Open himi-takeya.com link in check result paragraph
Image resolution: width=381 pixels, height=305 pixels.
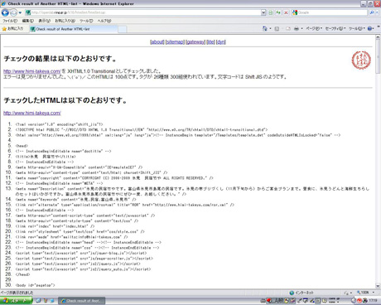31,71
